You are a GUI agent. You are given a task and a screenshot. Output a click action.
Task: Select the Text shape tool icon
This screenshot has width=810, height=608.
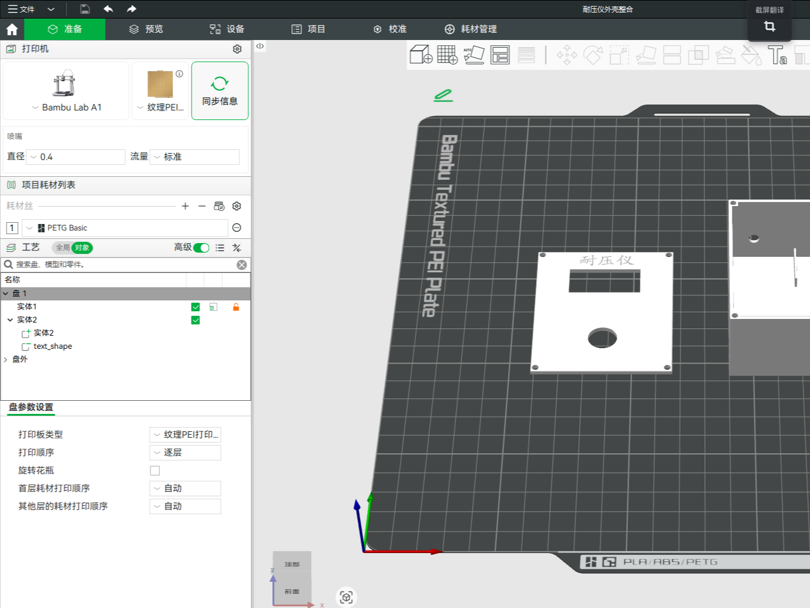click(777, 55)
